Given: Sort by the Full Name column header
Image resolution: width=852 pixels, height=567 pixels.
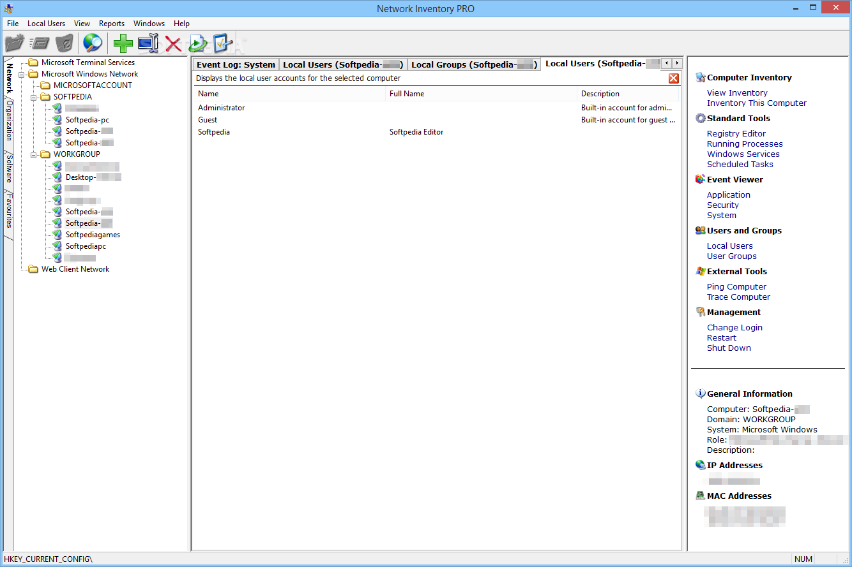Looking at the screenshot, I should 482,94.
